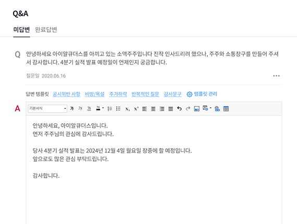Toggle underline text formatting in the editor
Viewport: 297px width, 224px height.
(x=89, y=109)
